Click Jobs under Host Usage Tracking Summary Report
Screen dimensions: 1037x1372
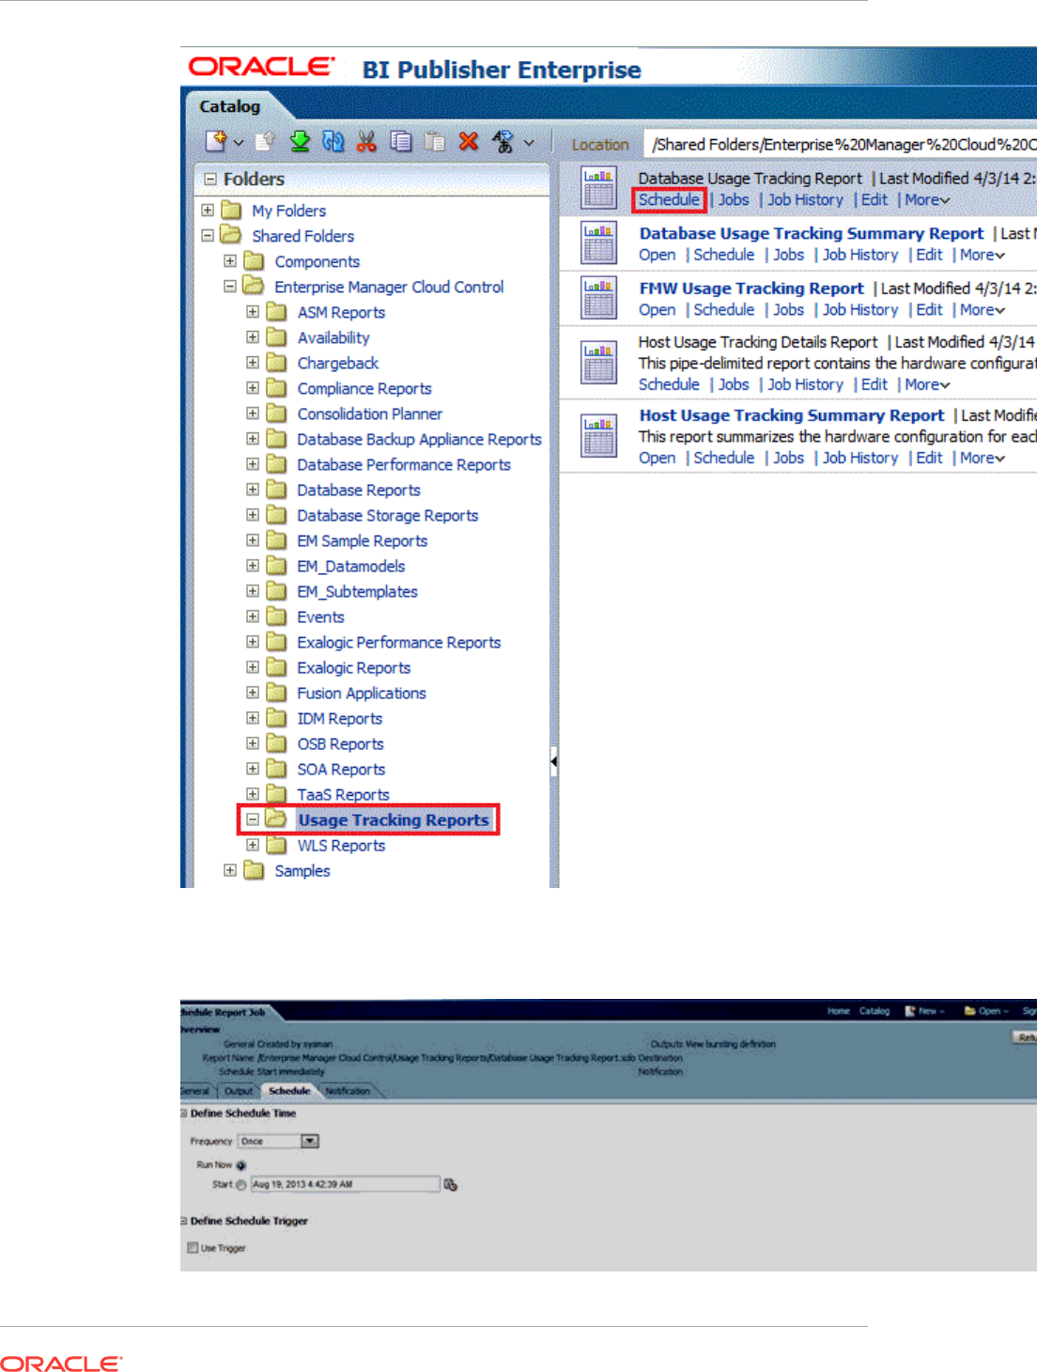788,457
